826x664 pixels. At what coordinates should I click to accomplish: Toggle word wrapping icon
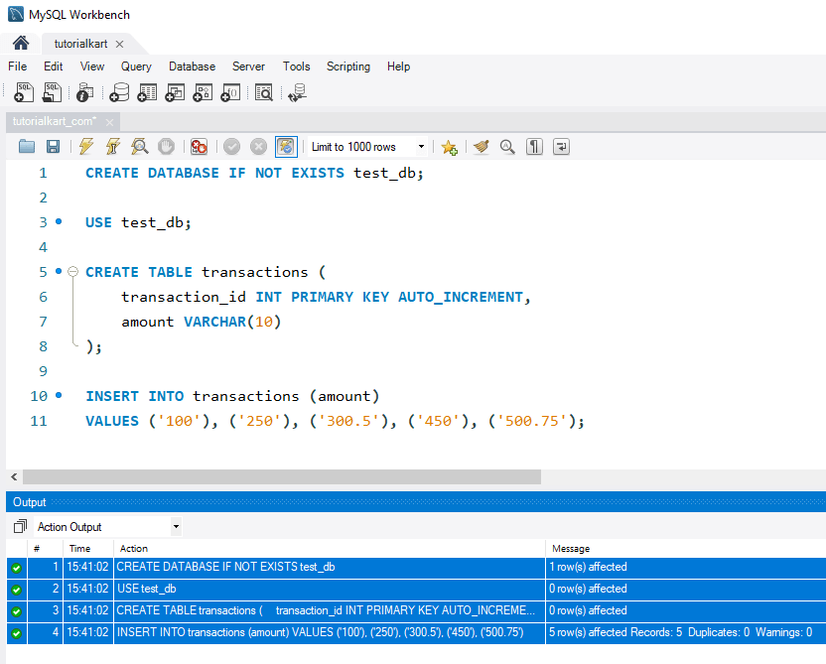click(x=561, y=146)
